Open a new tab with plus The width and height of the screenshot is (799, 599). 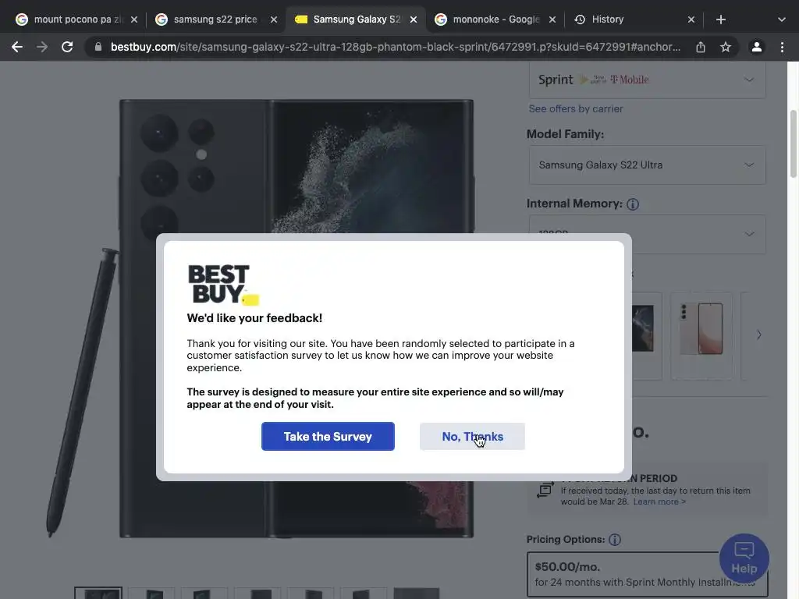tap(720, 19)
